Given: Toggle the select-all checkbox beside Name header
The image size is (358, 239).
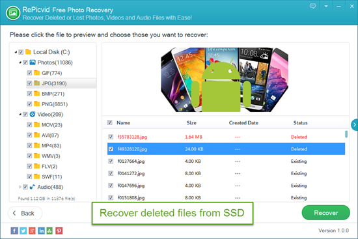Looking at the screenshot, I should coord(110,122).
